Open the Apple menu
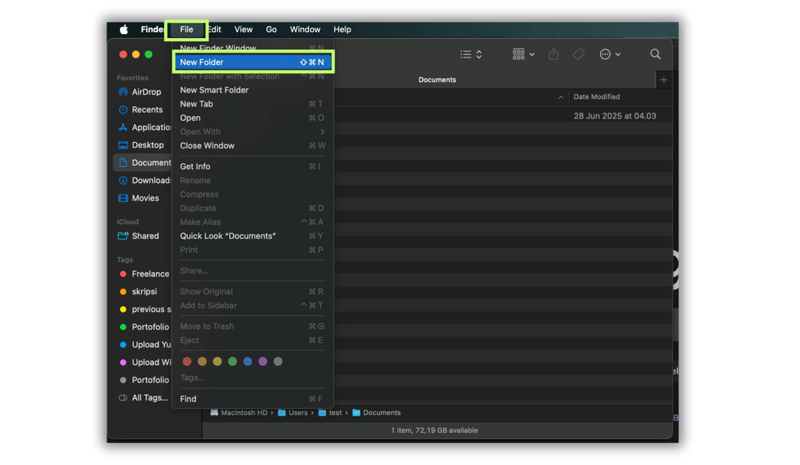800x465 pixels. pyautogui.click(x=123, y=29)
